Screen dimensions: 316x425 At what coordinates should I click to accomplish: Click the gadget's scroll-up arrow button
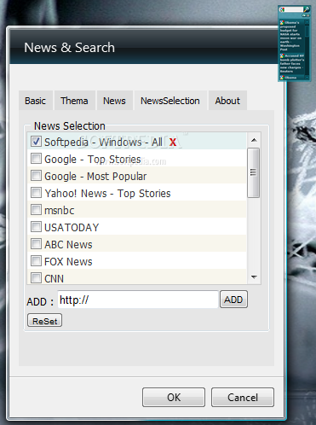coord(307,22)
